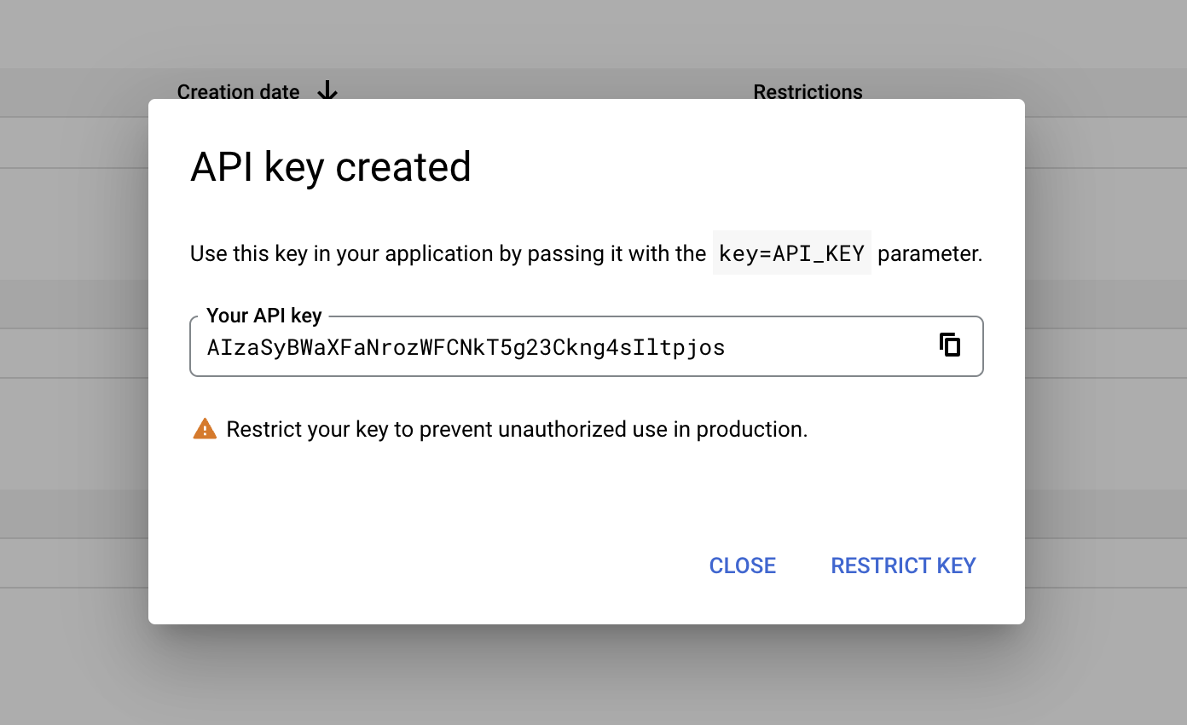Screen dimensions: 1187x725
Task: Dismiss the dialog using CLOSE
Action: click(x=741, y=565)
